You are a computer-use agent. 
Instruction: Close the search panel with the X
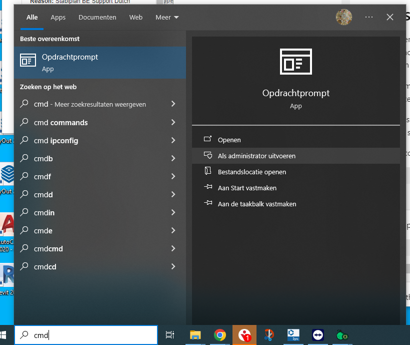pyautogui.click(x=390, y=17)
